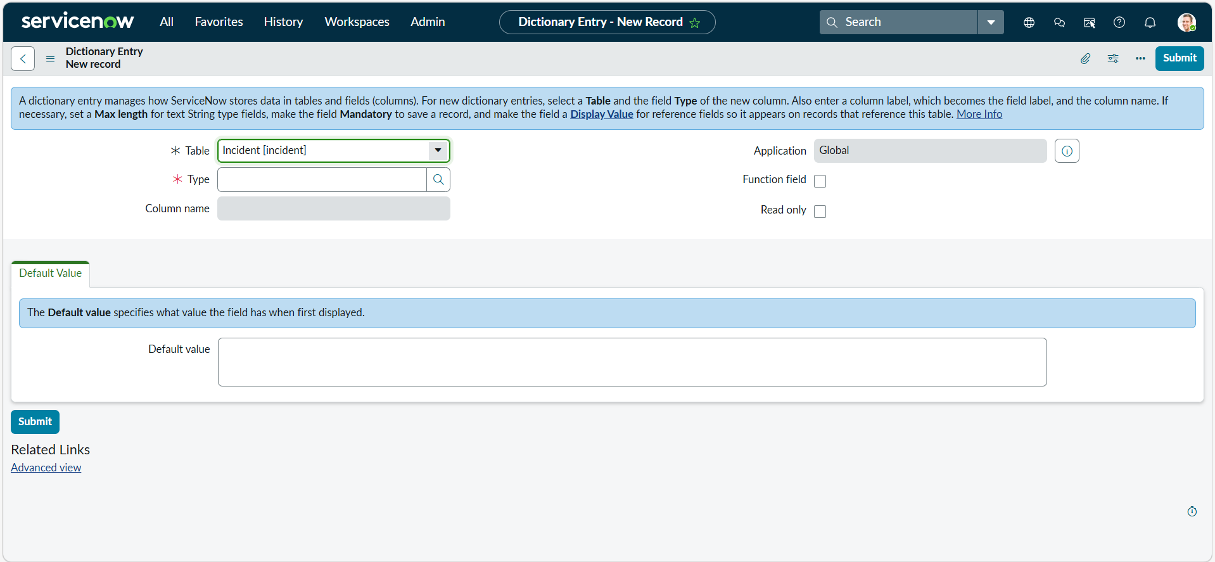Select the Default Value tab

pyautogui.click(x=51, y=274)
